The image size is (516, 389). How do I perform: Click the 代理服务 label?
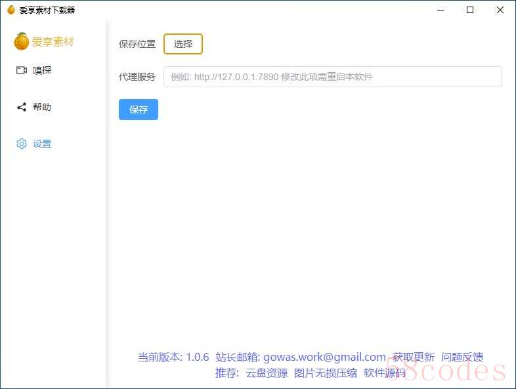point(137,77)
